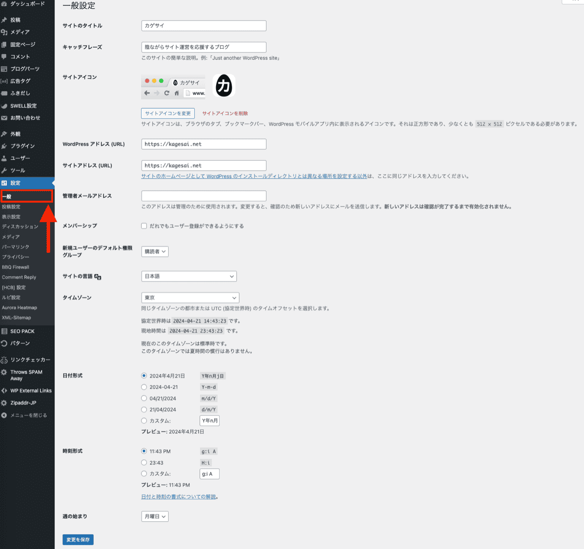Click the プラグイン plug icon
This screenshot has width=584, height=549.
pyautogui.click(x=4, y=146)
